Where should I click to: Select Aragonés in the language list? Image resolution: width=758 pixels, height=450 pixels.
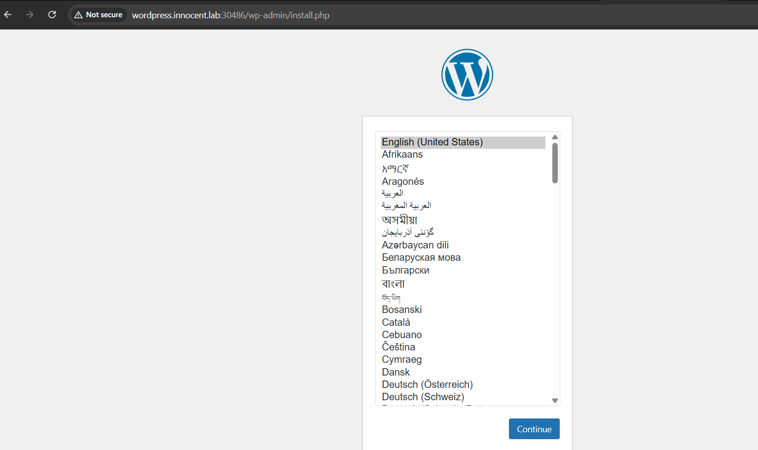(463, 181)
